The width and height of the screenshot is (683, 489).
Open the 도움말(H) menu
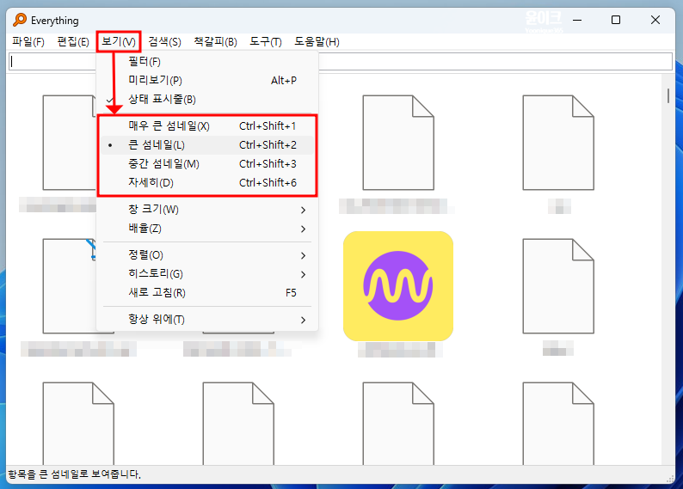(317, 42)
